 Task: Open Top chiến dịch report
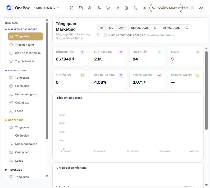point(25,61)
